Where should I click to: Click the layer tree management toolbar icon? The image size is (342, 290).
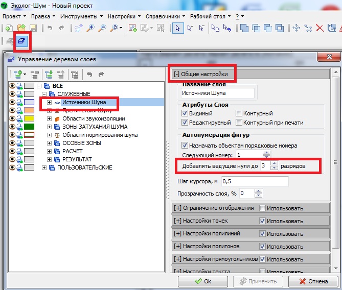(22, 41)
